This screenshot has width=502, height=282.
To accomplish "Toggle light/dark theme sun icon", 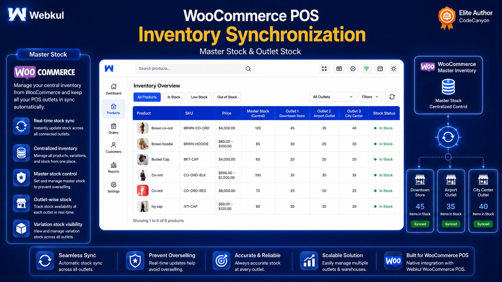I will coord(394,69).
